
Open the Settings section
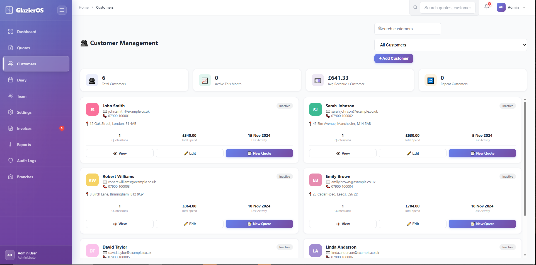[x=11, y=112]
